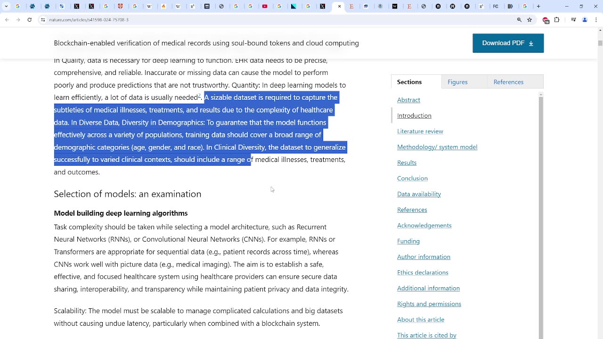Click the browser forward arrow
Screen dimensions: 603x339
tap(18, 20)
